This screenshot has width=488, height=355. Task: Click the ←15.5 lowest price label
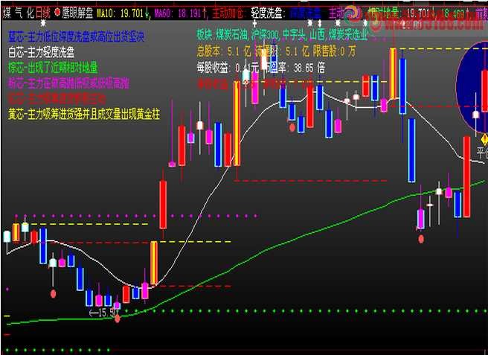point(103,313)
